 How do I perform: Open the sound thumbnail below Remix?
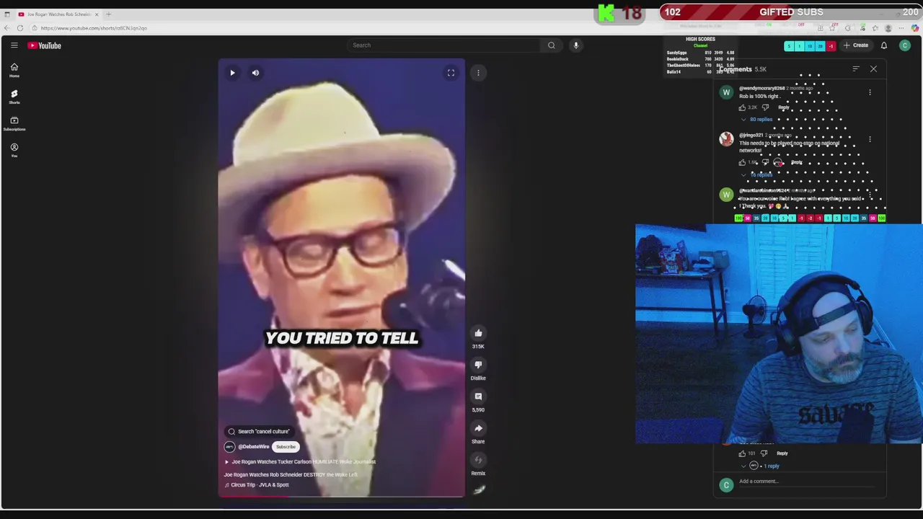(x=479, y=490)
